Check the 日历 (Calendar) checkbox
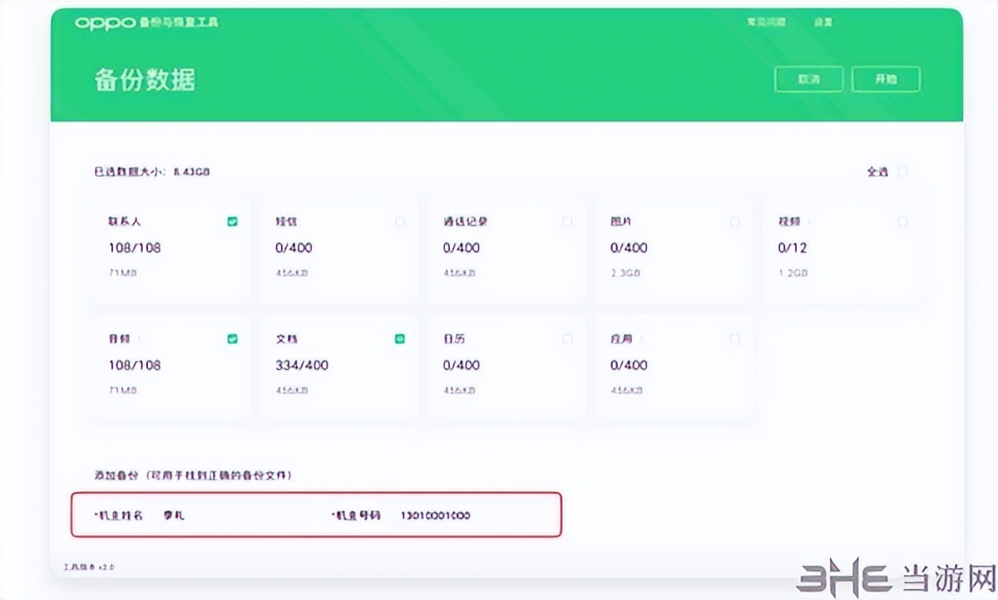The image size is (998, 600). pyautogui.click(x=567, y=338)
